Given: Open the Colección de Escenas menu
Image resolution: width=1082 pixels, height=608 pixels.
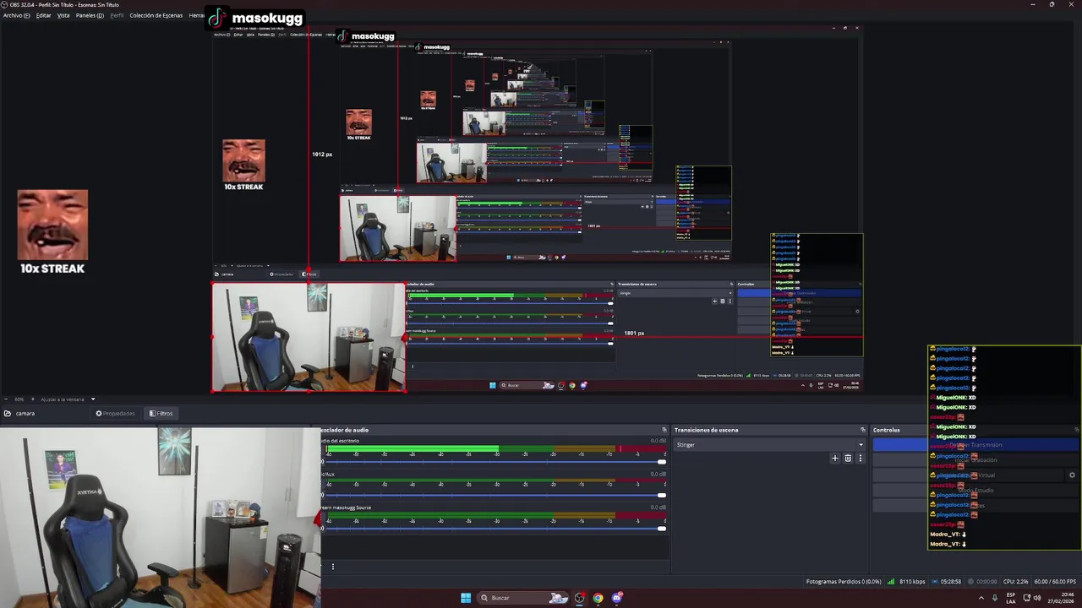Looking at the screenshot, I should [156, 15].
